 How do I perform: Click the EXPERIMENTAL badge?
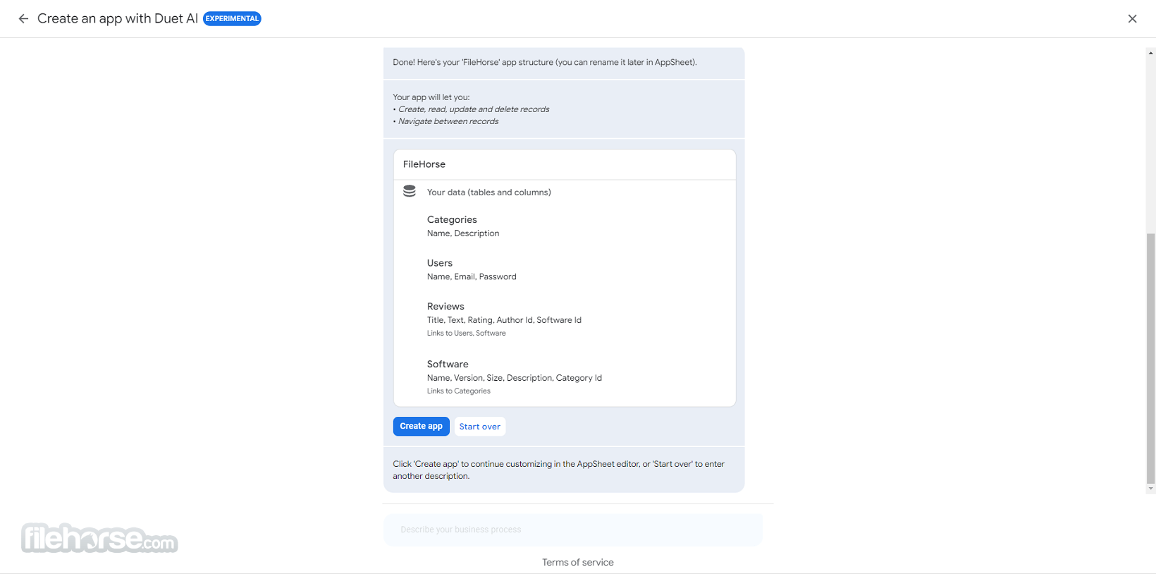point(232,19)
